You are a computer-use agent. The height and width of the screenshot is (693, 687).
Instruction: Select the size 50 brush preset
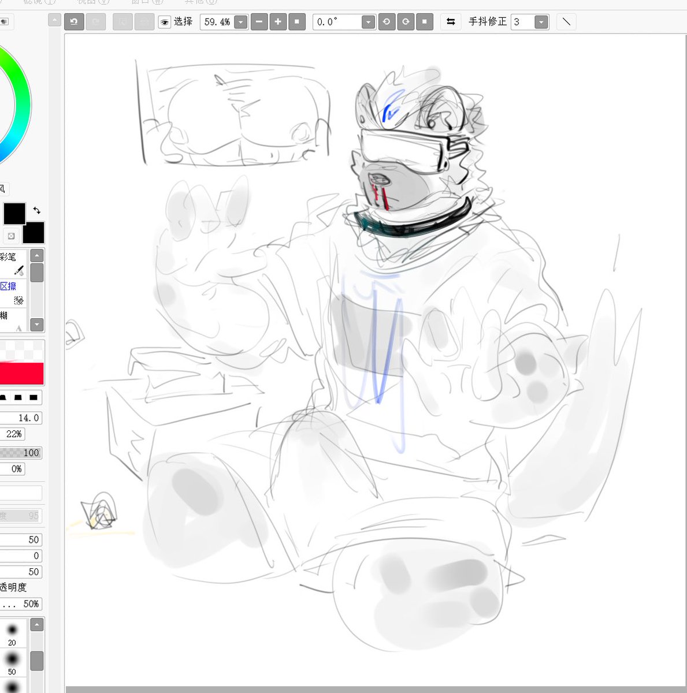tap(12, 662)
